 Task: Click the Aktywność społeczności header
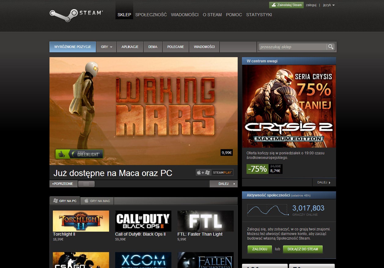pos(289,195)
